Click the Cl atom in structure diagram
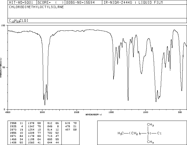Viewport: 187px width, 145px height. (159, 133)
